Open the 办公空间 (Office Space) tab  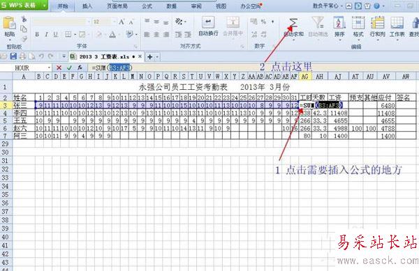(x=251, y=6)
